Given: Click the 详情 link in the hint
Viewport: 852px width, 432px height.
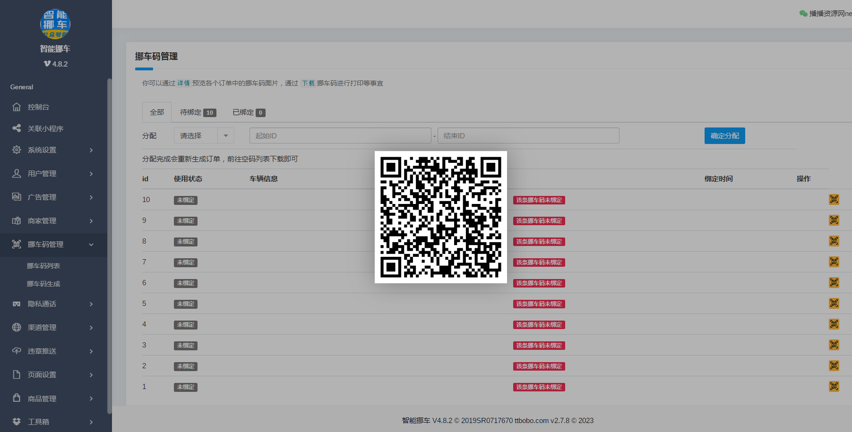Looking at the screenshot, I should coord(183,83).
